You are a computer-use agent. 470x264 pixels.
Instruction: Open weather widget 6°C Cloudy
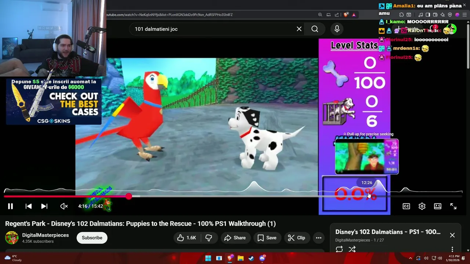click(13, 258)
